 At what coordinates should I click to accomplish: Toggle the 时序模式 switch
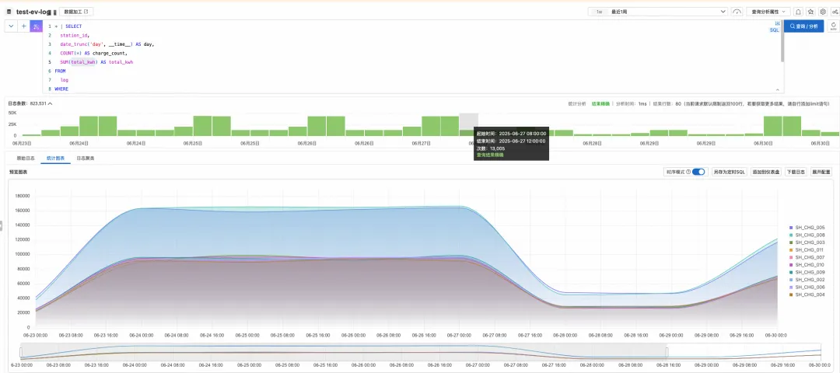(698, 172)
